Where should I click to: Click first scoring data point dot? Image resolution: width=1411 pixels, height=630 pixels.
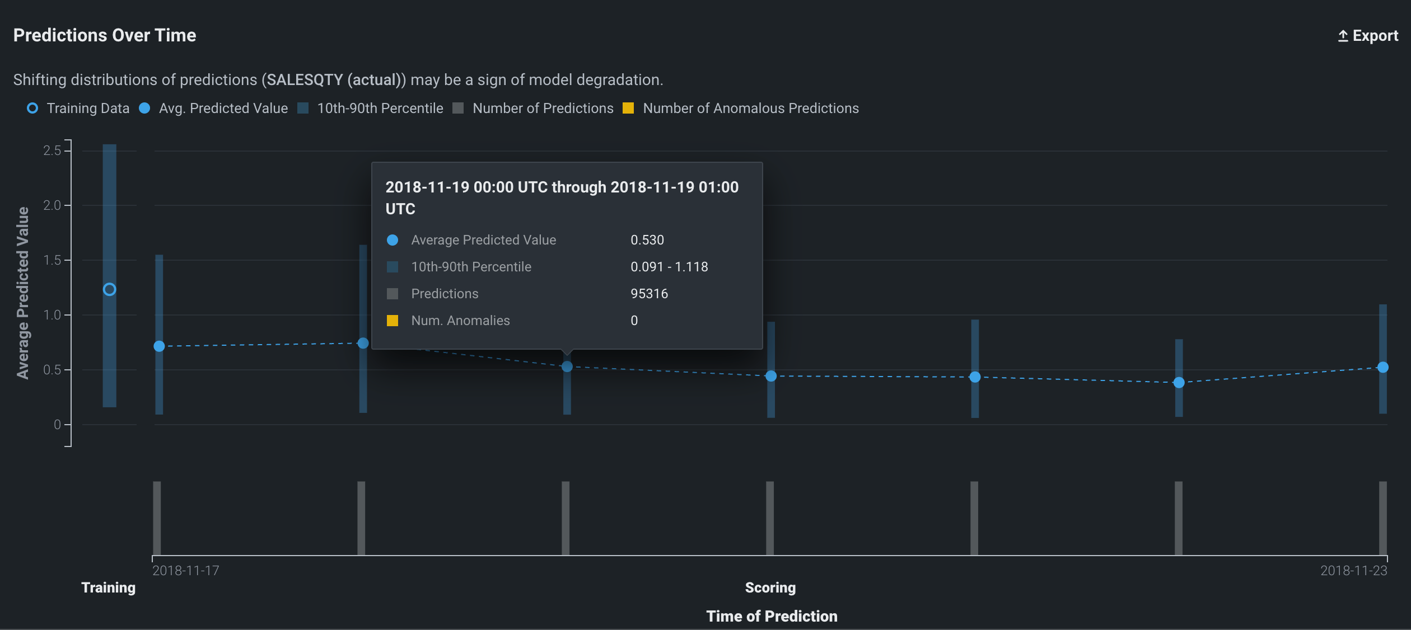pyautogui.click(x=159, y=346)
